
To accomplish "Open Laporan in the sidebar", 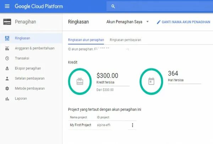I will [x=31, y=99].
